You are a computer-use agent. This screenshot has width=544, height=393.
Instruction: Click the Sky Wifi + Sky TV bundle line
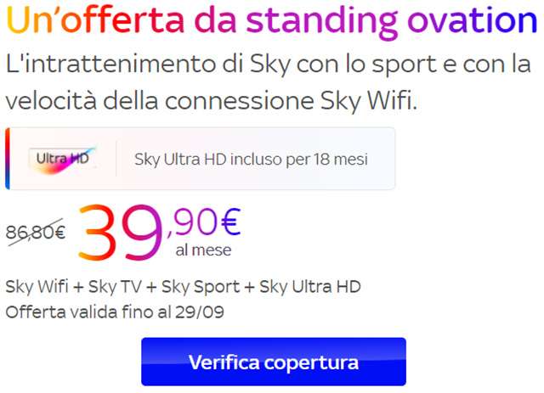click(184, 287)
